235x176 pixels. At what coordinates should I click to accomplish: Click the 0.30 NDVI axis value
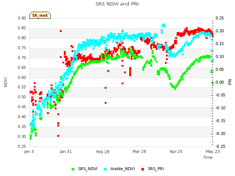[x=22, y=136]
